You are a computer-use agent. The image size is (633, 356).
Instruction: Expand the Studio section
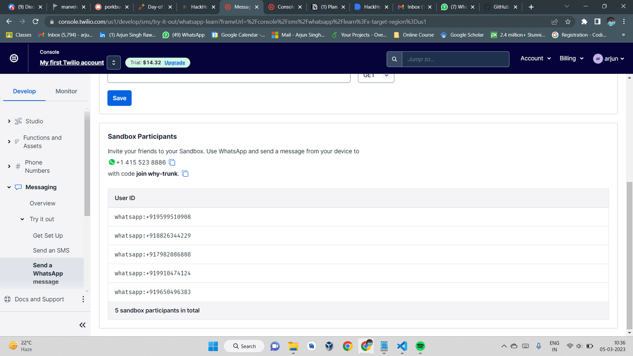pos(9,121)
